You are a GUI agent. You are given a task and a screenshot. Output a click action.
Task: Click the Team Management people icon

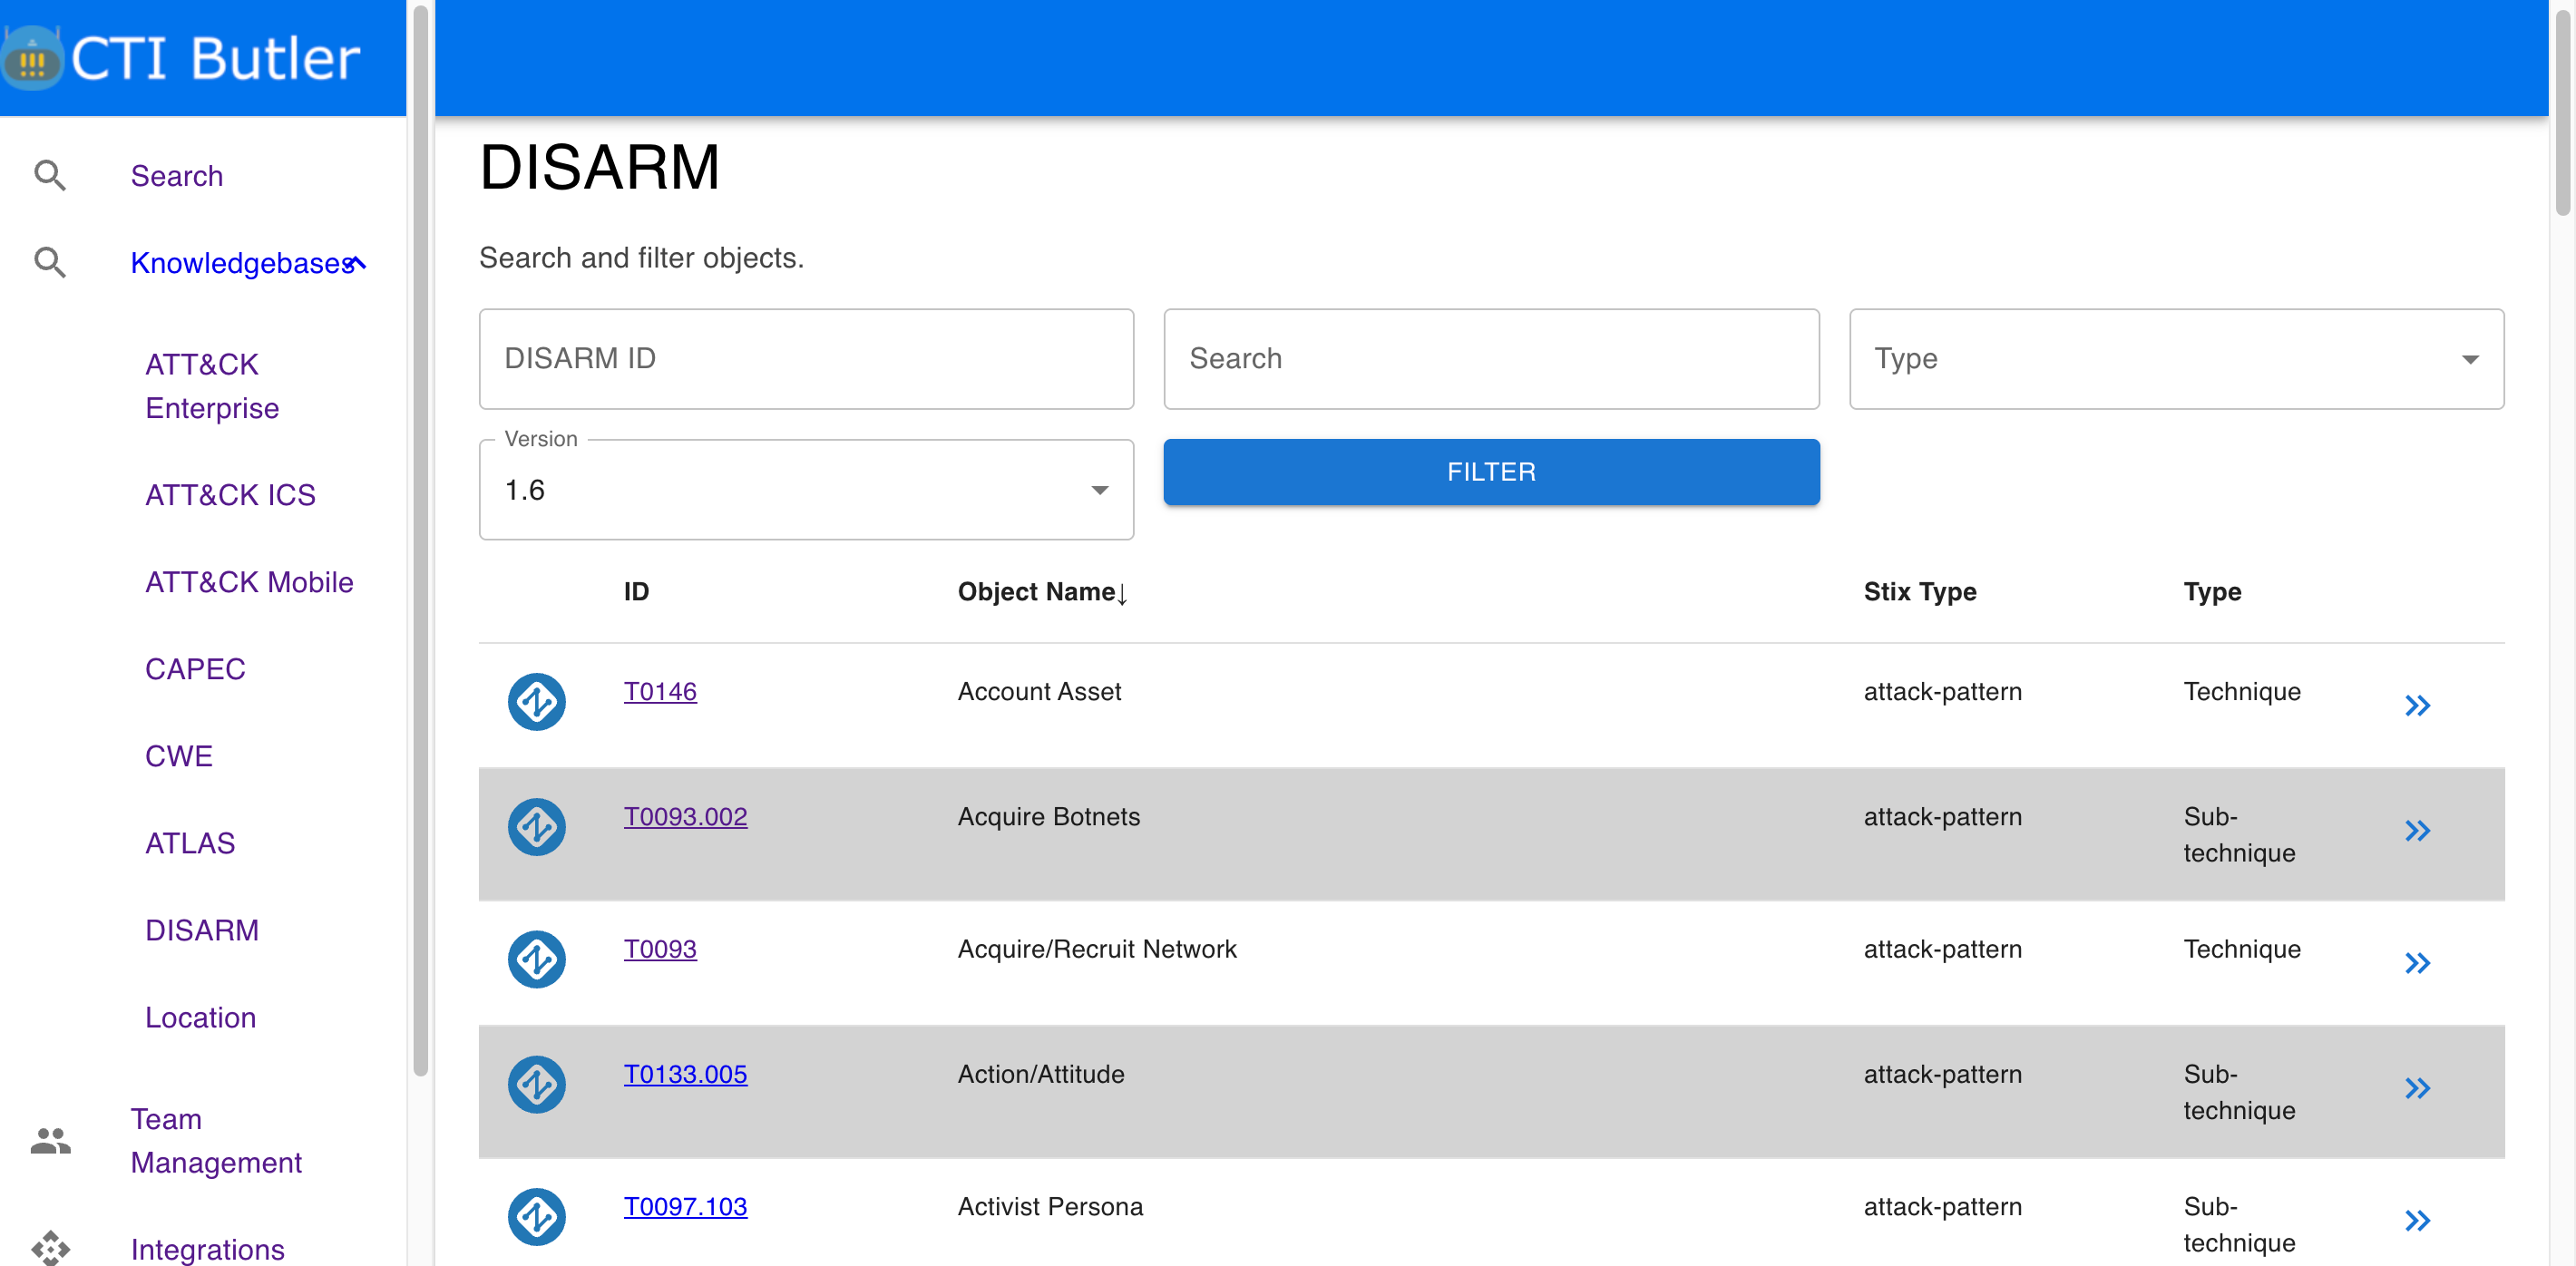[x=50, y=1140]
